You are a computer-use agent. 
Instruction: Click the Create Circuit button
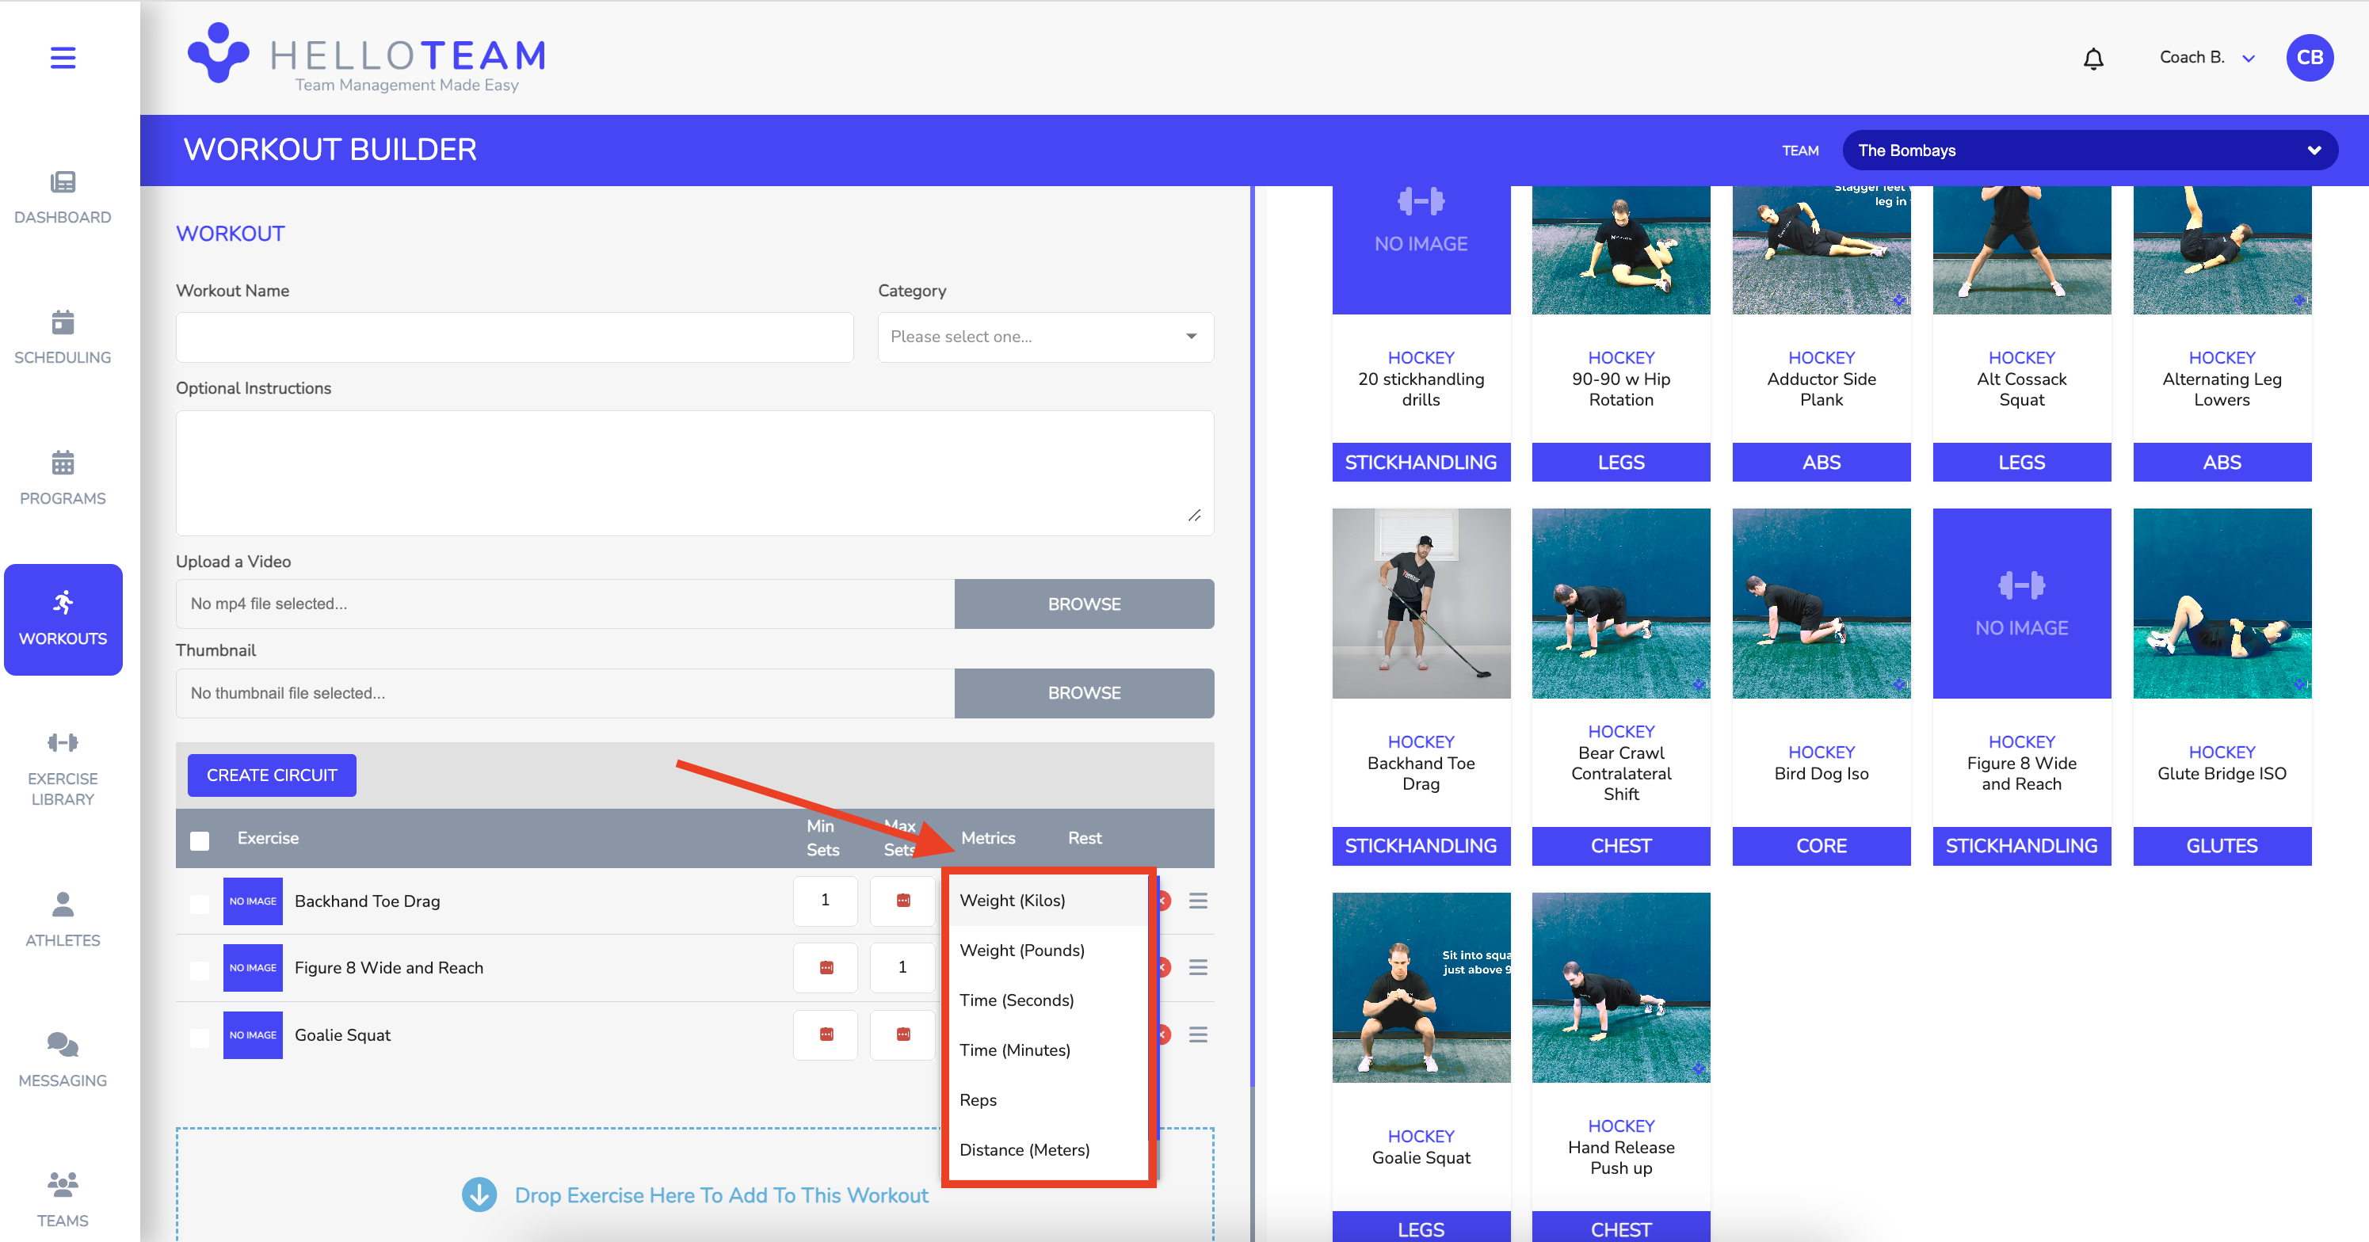[271, 775]
